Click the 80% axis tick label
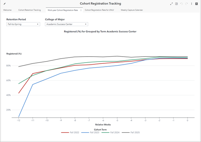 point(8,66)
